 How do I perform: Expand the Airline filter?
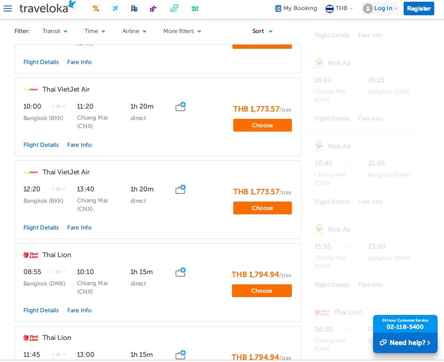click(134, 31)
